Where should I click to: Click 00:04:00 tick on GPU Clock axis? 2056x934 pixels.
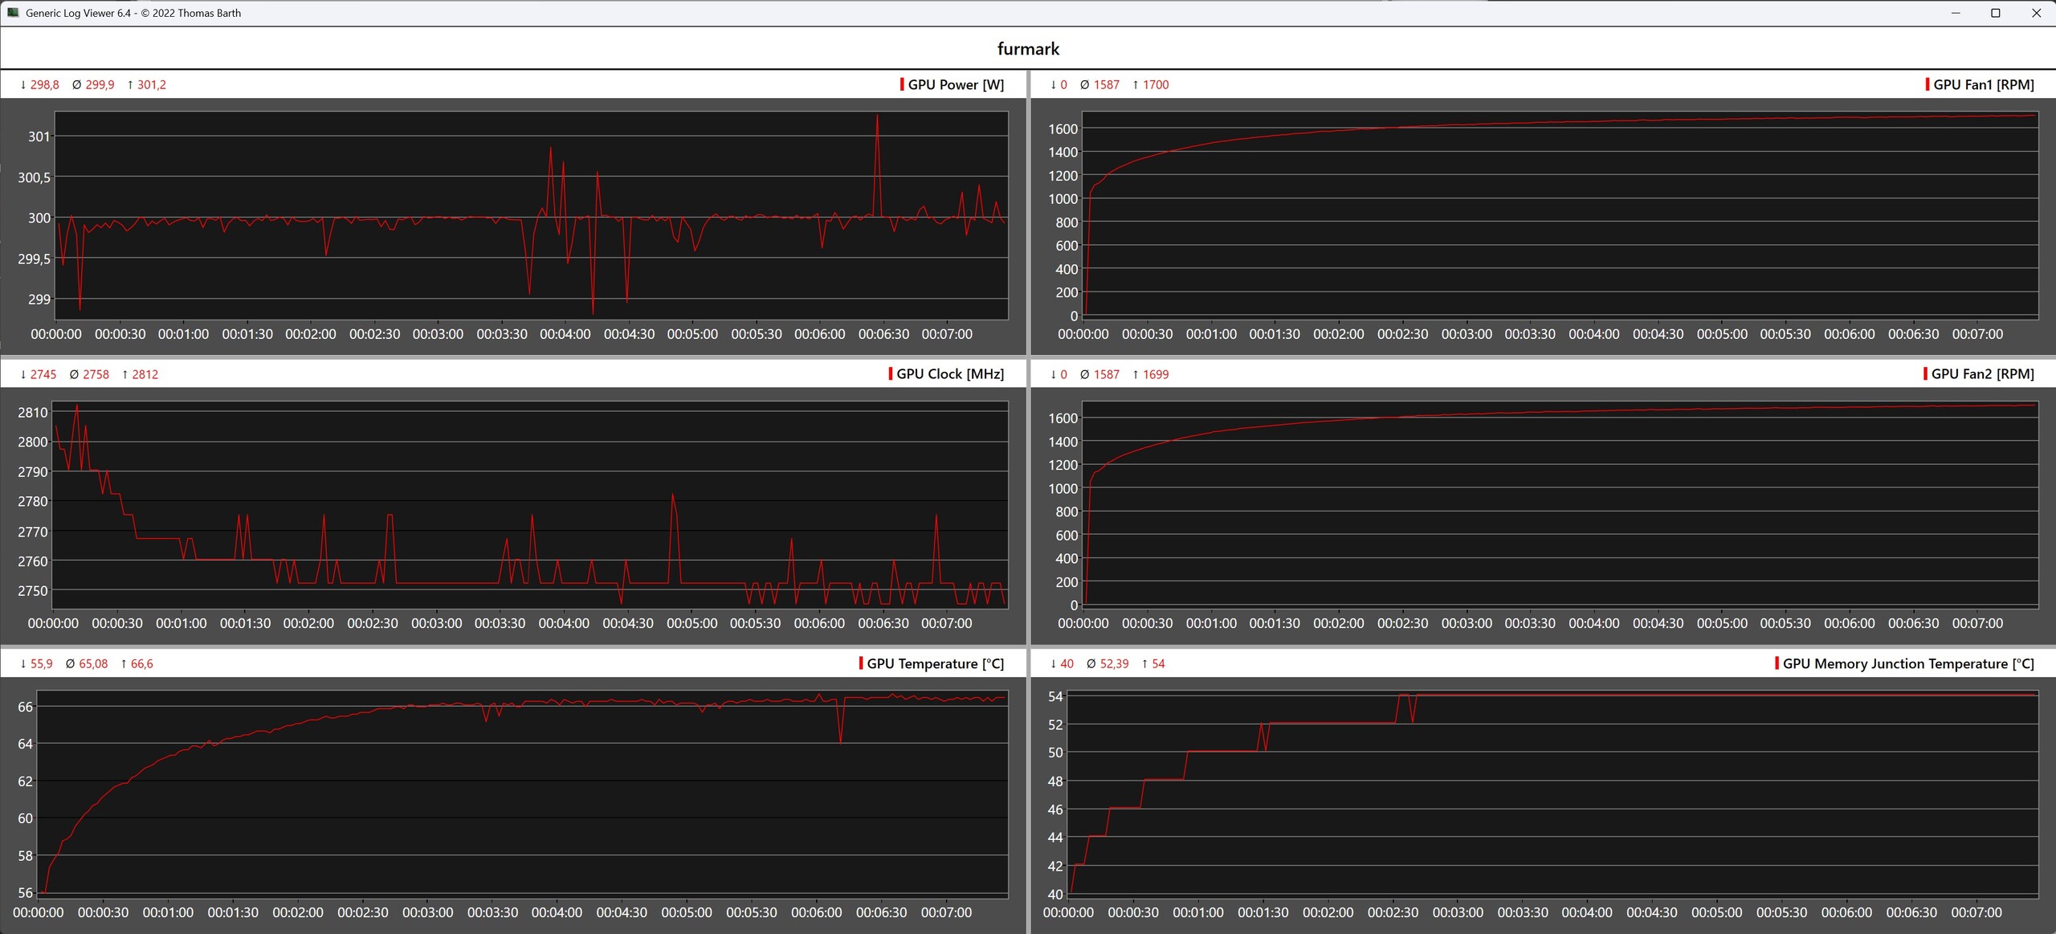point(564,622)
